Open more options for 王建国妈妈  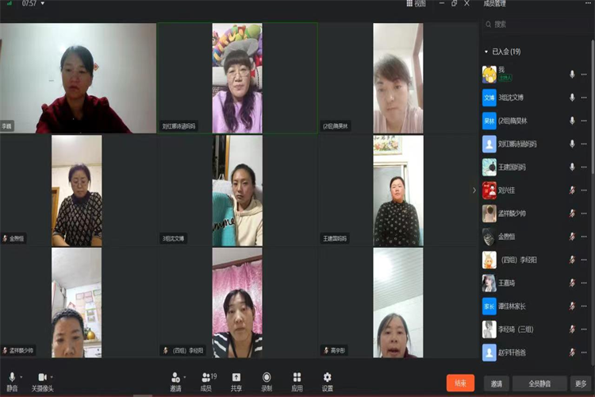click(584, 168)
